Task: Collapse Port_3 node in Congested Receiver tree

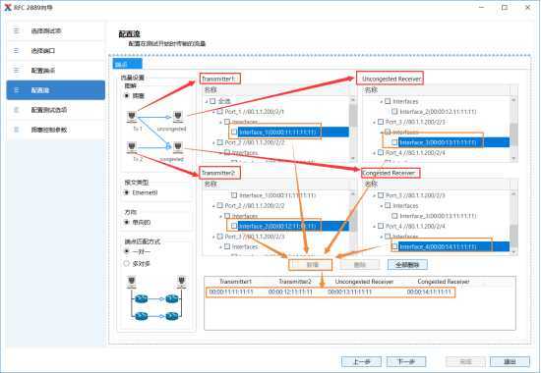Action: 375,195
